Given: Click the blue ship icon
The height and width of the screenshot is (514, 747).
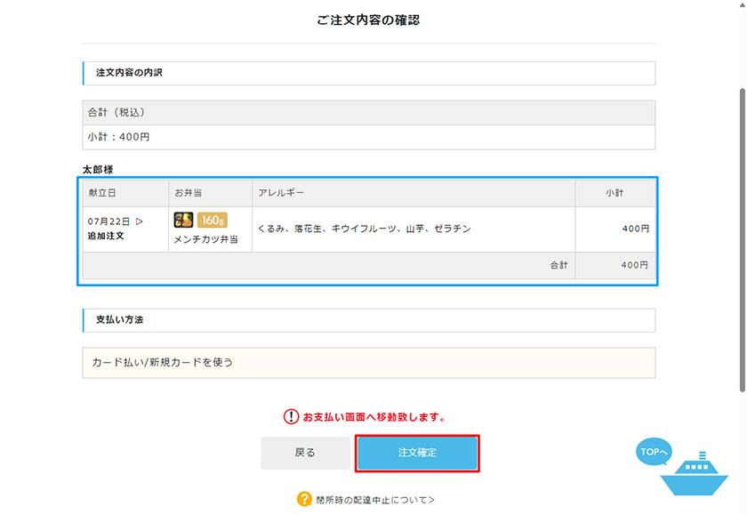Looking at the screenshot, I should [x=695, y=474].
